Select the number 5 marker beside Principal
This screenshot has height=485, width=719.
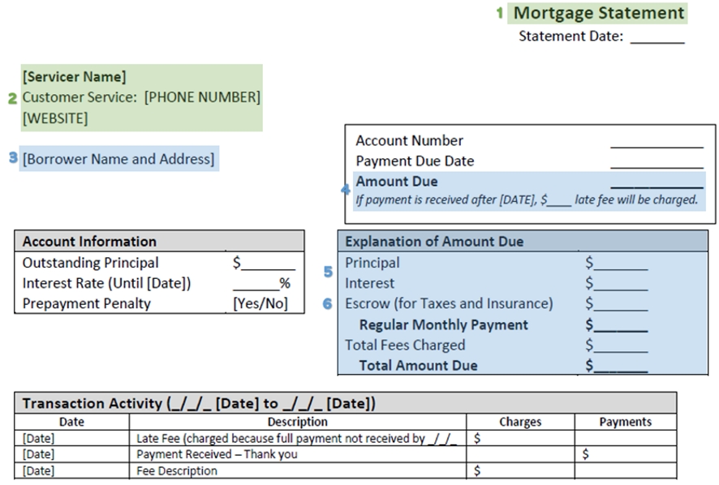pyautogui.click(x=328, y=273)
